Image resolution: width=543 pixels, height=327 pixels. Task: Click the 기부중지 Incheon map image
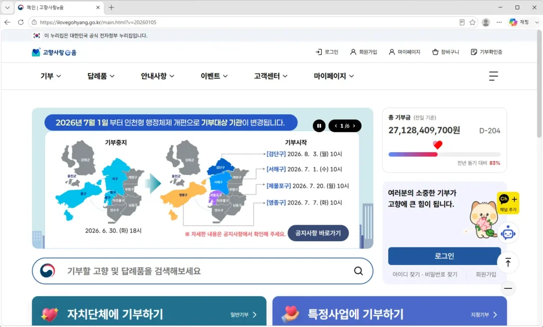click(99, 182)
